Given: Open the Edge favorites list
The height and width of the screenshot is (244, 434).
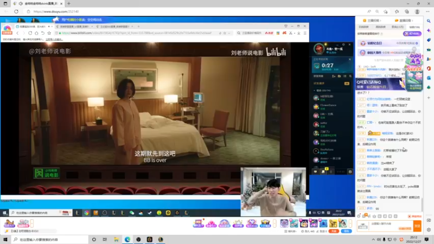Looking at the screenshot, I should [x=397, y=11].
